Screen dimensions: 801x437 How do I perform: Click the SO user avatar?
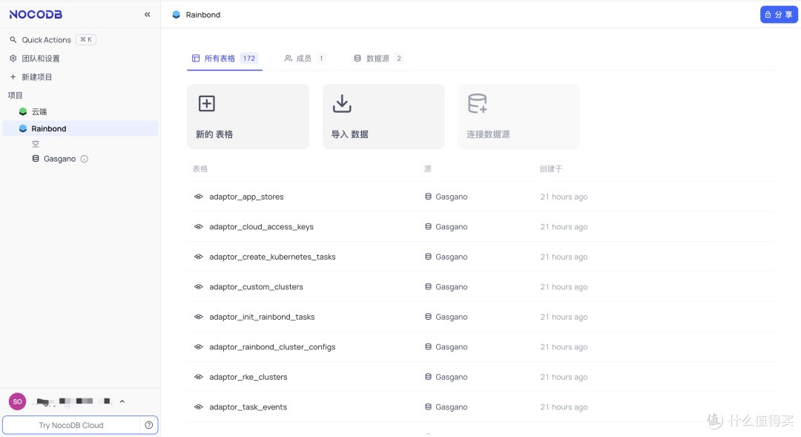pos(17,401)
